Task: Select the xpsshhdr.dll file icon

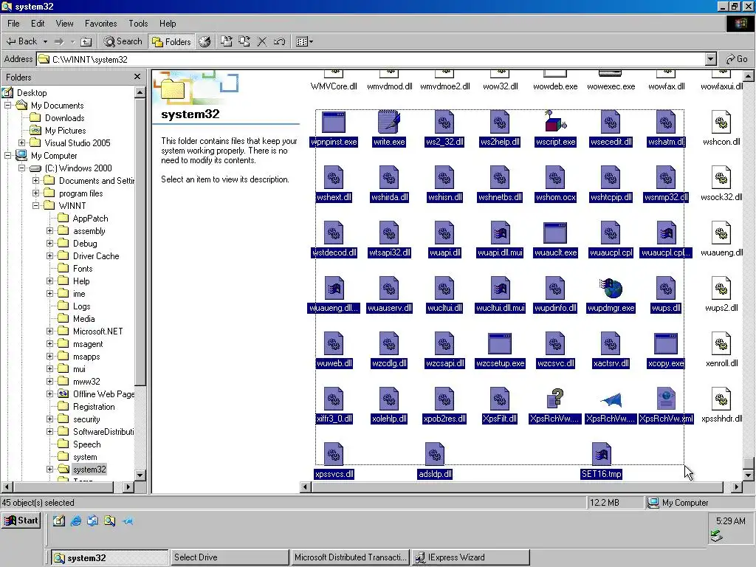Action: pos(721,399)
